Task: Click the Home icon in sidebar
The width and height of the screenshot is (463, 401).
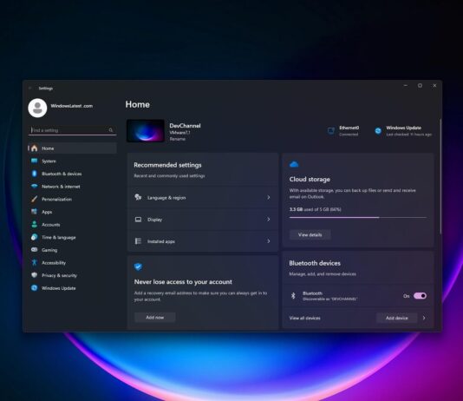Action: 35,148
